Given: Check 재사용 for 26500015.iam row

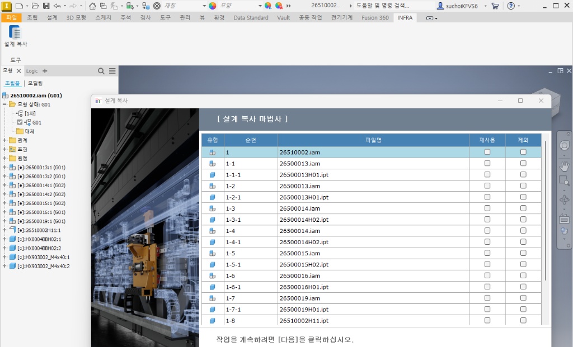Looking at the screenshot, I should (487, 253).
